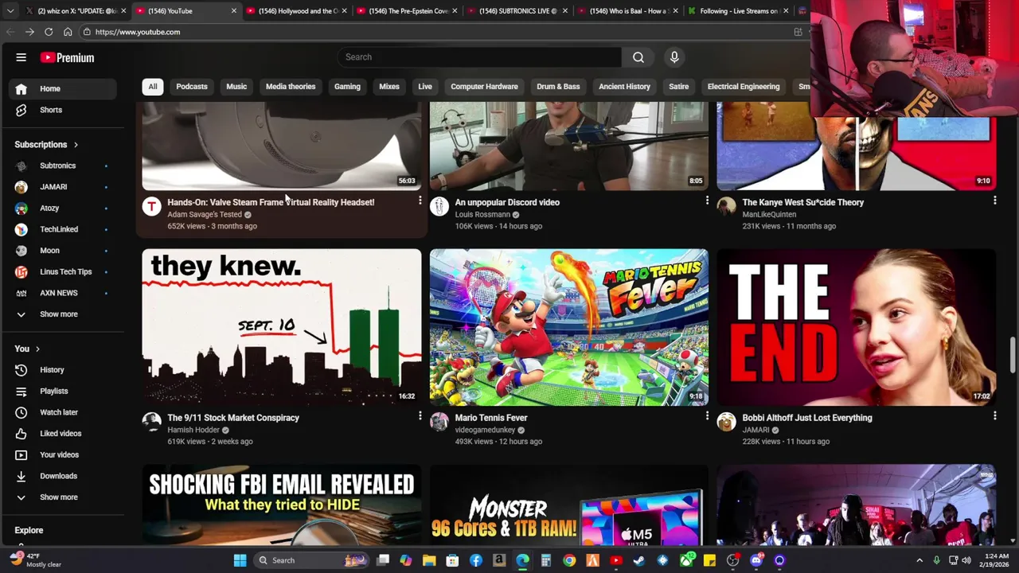1019x573 pixels.
Task: Start voice search with the microphone icon
Action: [674, 57]
